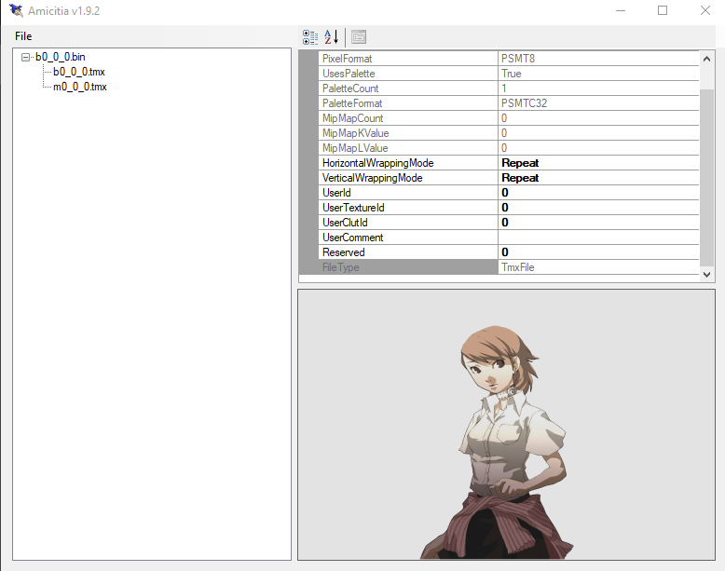725x571 pixels.
Task: Open the File menu
Action: [x=23, y=36]
